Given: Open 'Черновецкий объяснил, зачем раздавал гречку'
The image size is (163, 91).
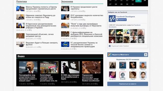Looking at the screenshot, I should [x=40, y=35].
